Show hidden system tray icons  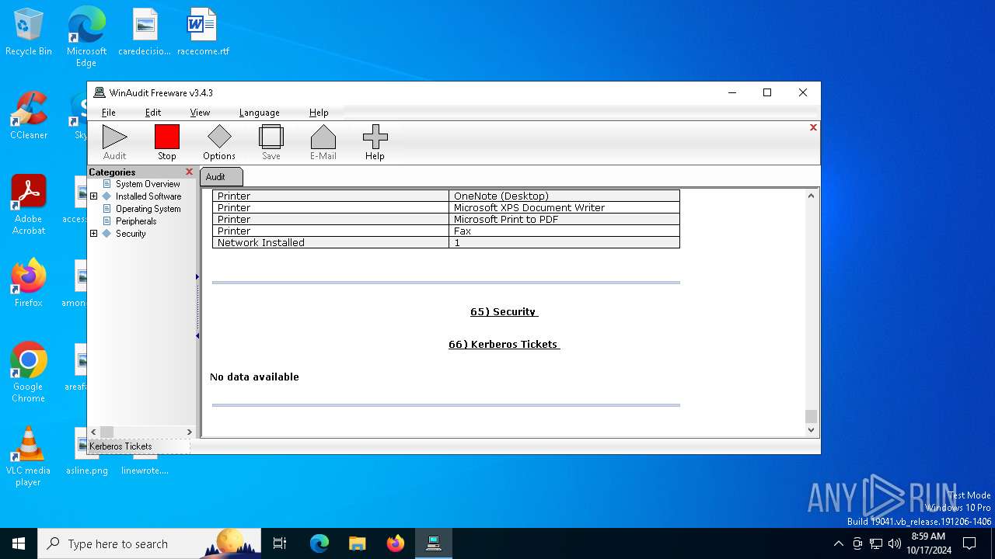pyautogui.click(x=838, y=543)
